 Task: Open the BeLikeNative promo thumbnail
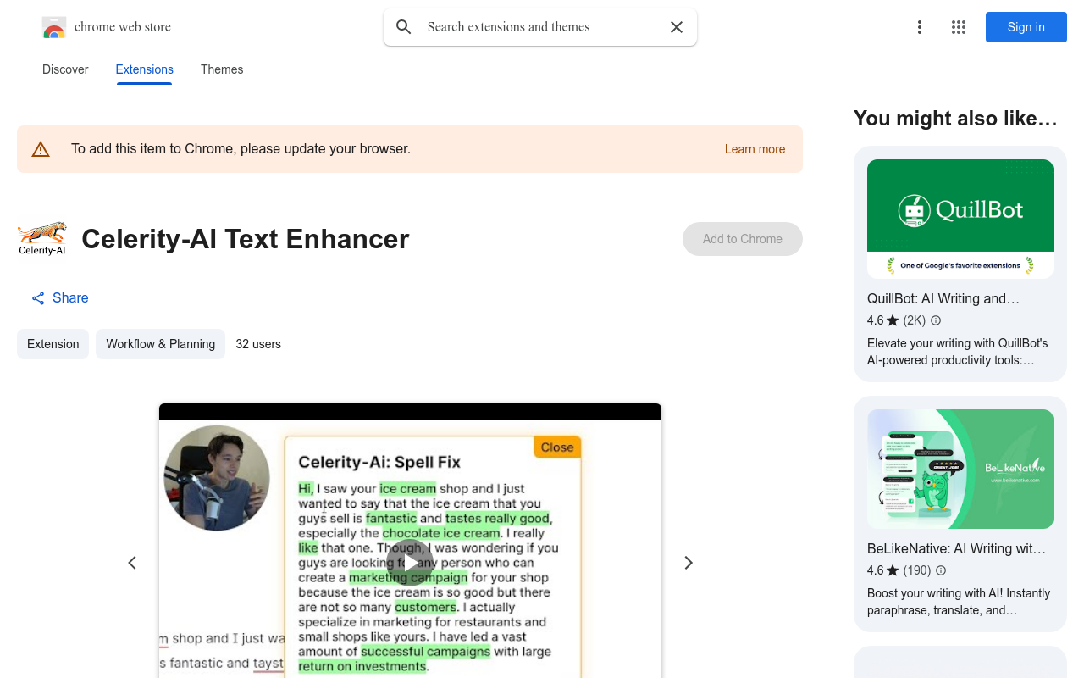960,469
